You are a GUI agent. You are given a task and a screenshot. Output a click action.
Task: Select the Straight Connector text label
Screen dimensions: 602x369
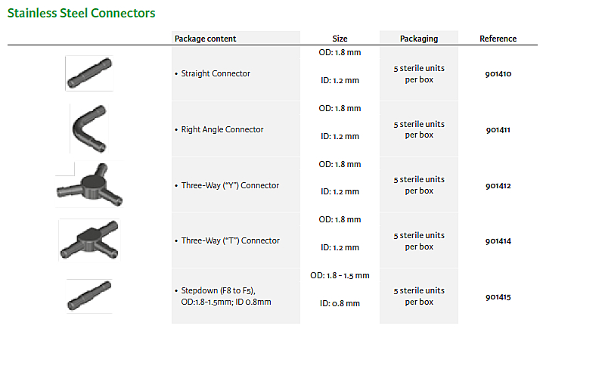(x=216, y=74)
